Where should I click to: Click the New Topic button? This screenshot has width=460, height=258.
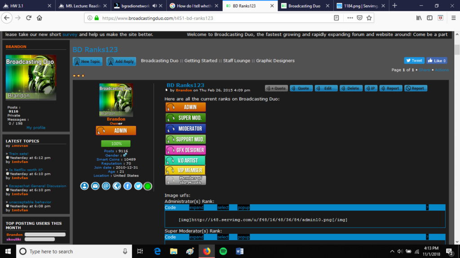point(88,61)
